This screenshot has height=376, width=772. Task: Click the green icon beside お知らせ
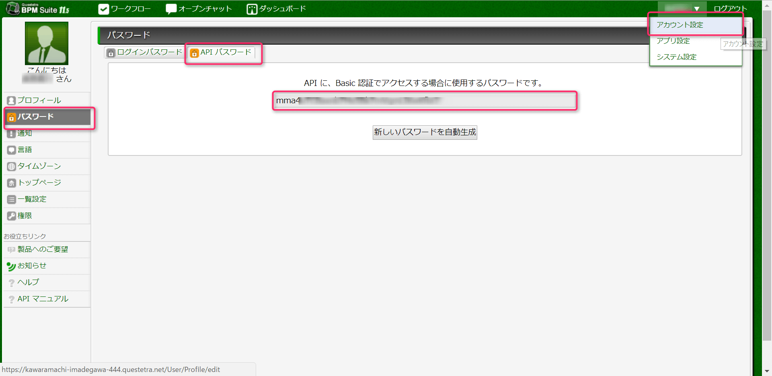(11, 266)
